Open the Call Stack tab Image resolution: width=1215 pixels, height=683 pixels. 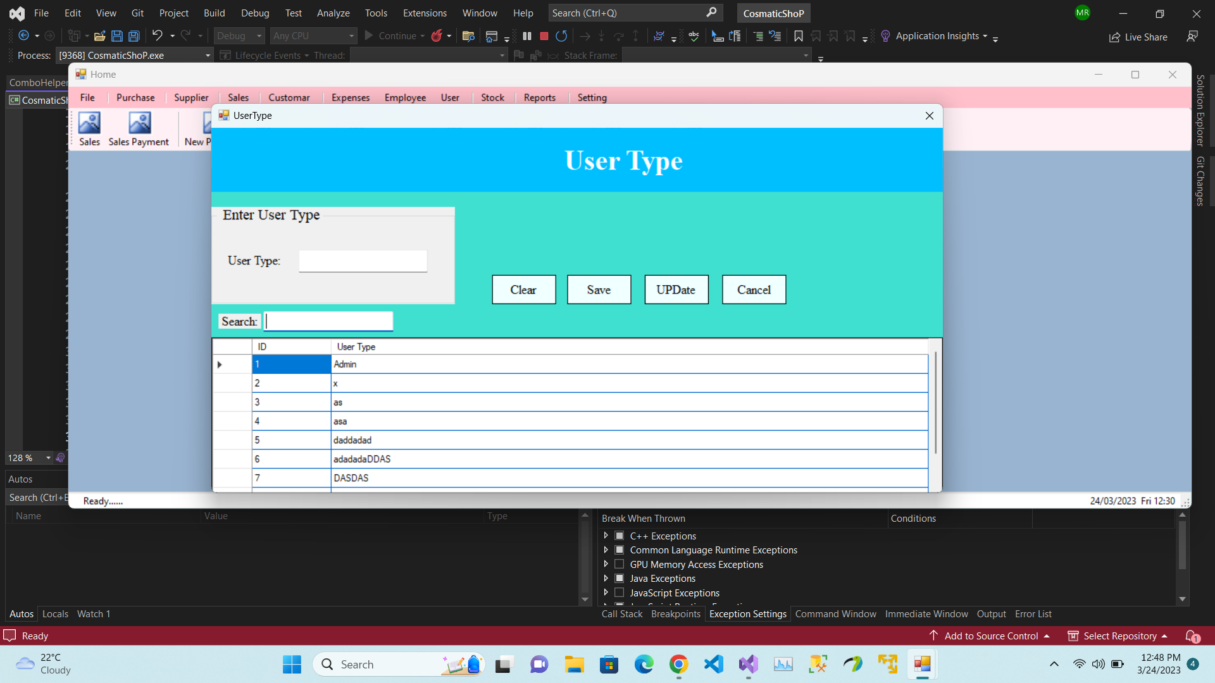621,614
